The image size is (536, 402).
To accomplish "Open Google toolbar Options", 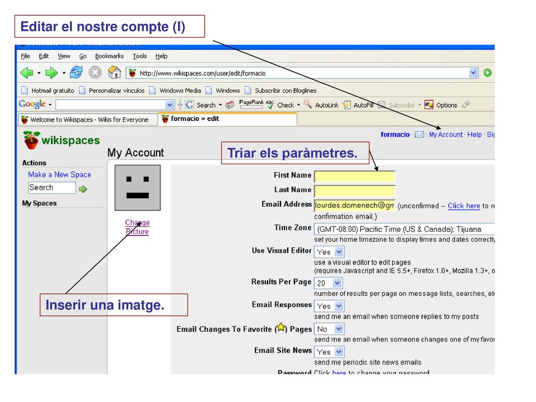I will coord(441,105).
